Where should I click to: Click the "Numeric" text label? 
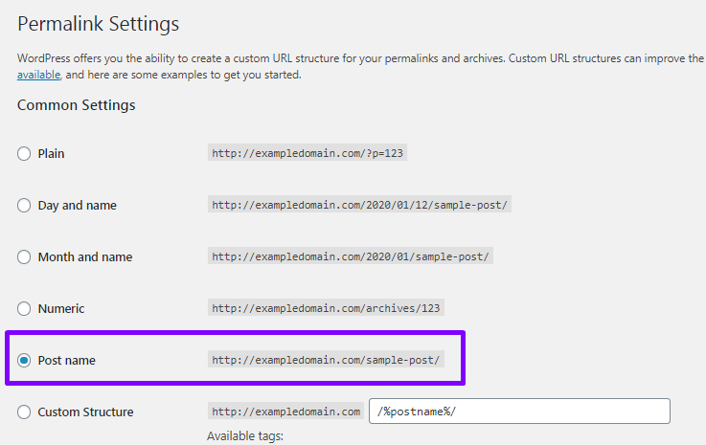click(x=61, y=309)
